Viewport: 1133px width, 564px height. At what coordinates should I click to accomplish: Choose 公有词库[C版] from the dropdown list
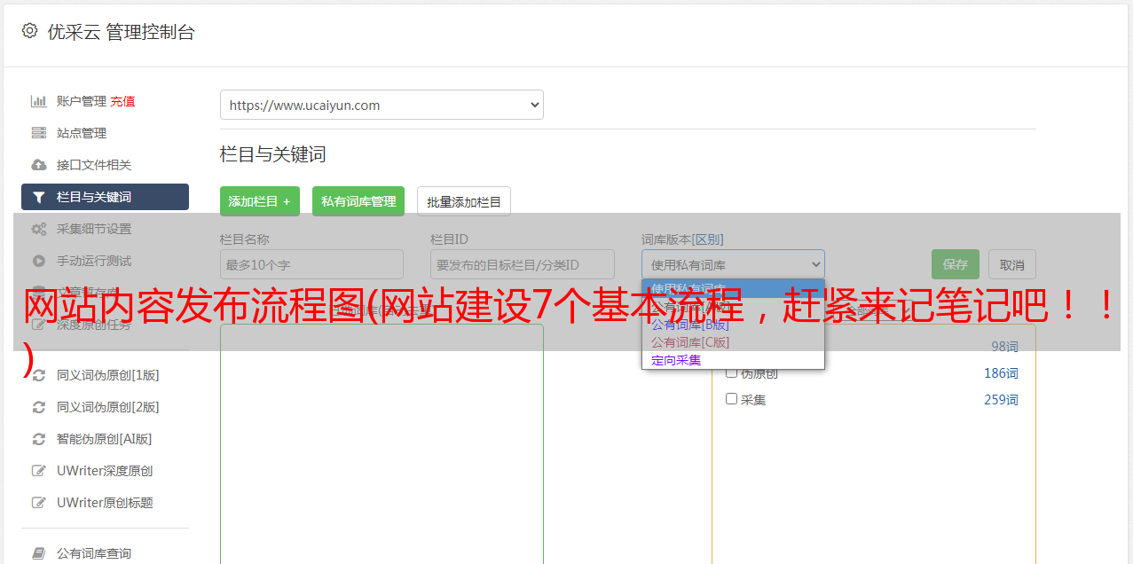tap(733, 342)
